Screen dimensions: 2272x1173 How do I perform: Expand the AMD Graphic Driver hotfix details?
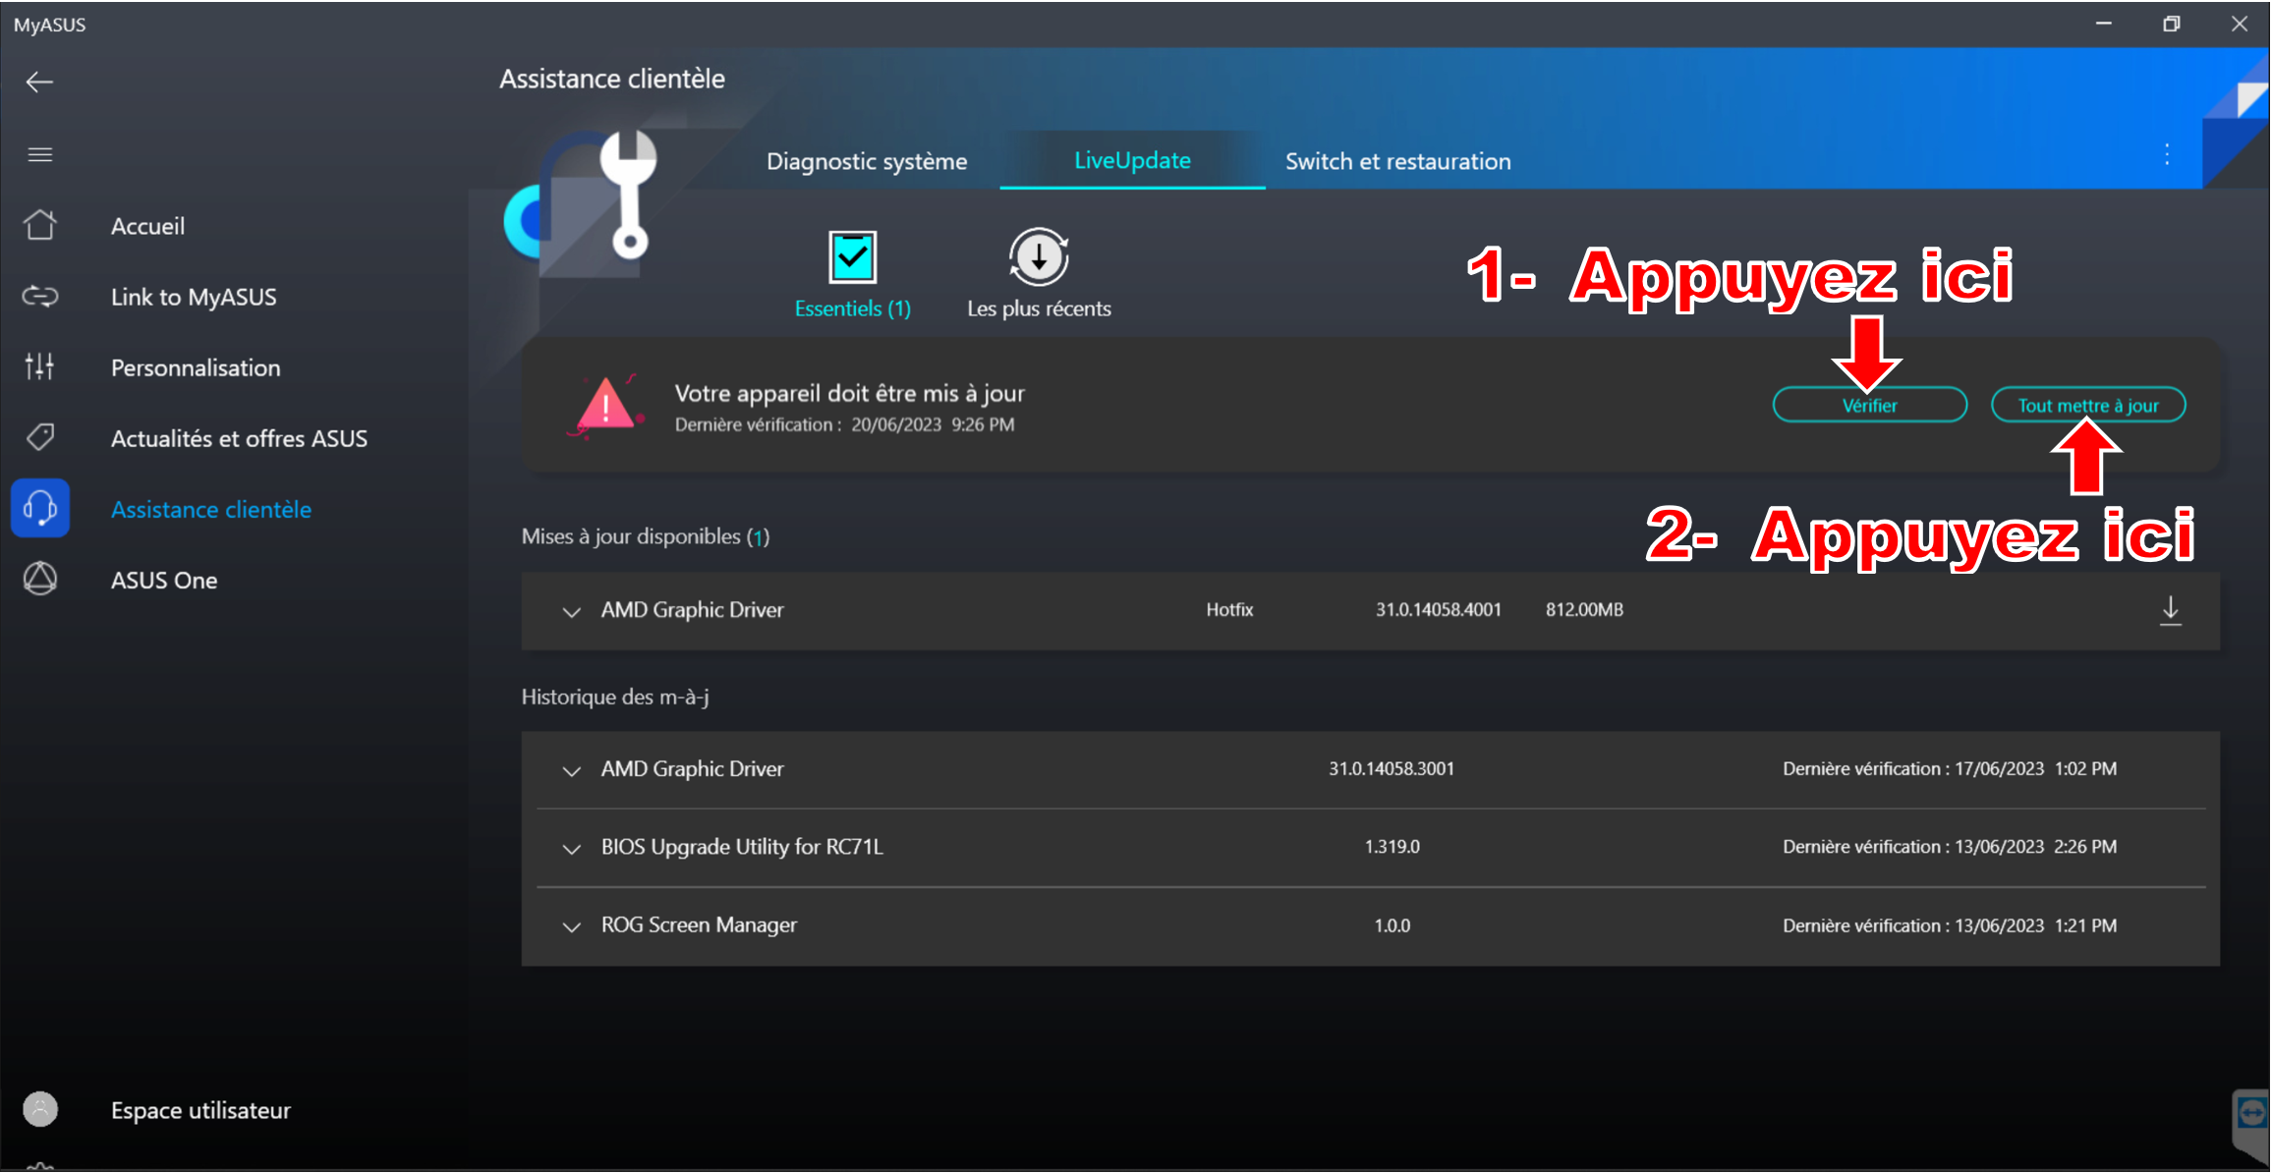[x=571, y=611]
